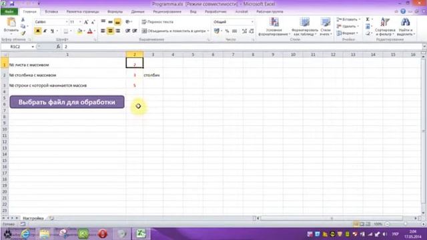The width and height of the screenshot is (427, 240).
Task: Click the AutoSum sigma icon
Action: click(x=368, y=19)
